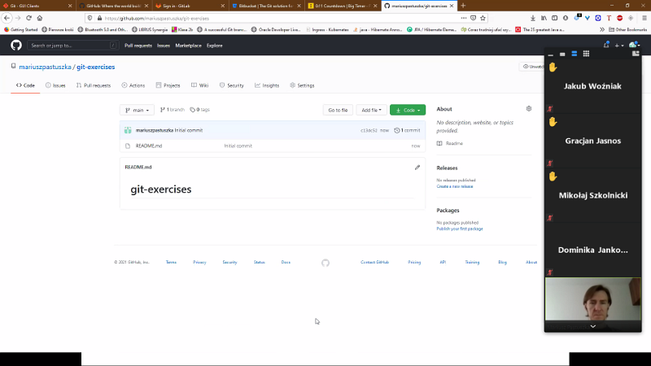Go to the Firefox home page
Image resolution: width=651 pixels, height=366 pixels.
[40, 18]
